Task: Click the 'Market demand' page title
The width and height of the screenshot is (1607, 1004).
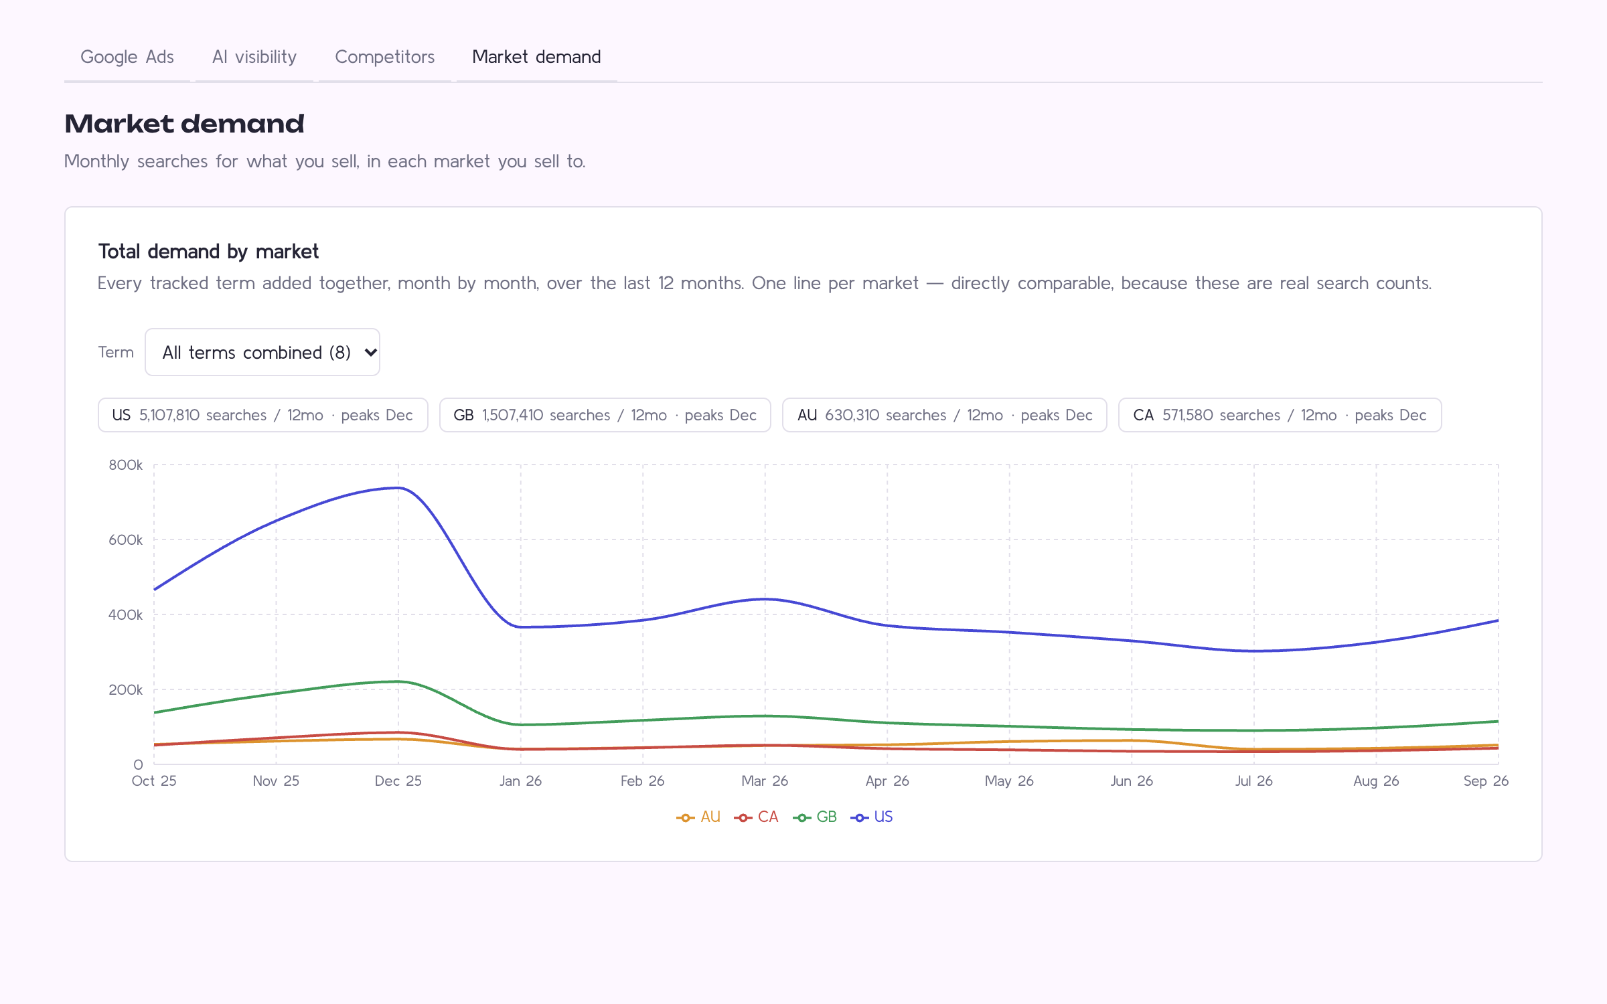Action: click(184, 124)
